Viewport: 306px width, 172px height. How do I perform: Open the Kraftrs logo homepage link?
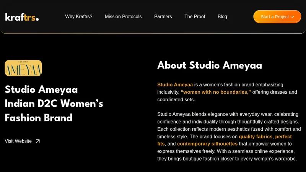point(22,17)
